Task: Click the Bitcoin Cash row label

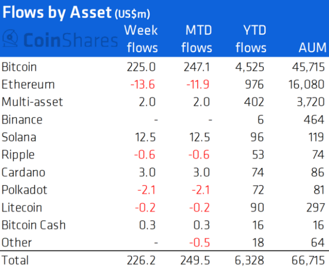Action: point(33,225)
